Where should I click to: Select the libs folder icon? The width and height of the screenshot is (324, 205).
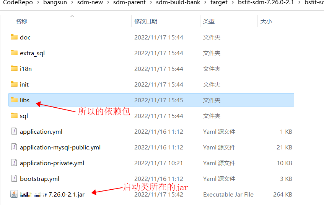pos(14,100)
